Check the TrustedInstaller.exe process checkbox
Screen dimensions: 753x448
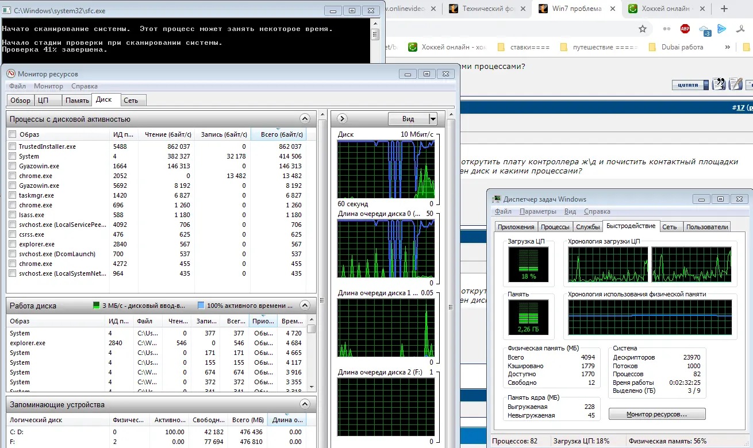click(13, 146)
